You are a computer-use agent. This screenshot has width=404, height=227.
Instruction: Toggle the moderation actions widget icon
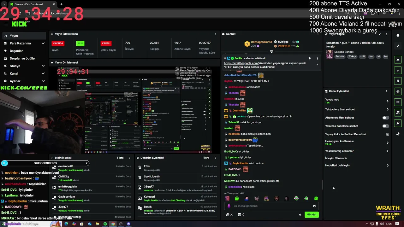pyautogui.click(x=398, y=113)
